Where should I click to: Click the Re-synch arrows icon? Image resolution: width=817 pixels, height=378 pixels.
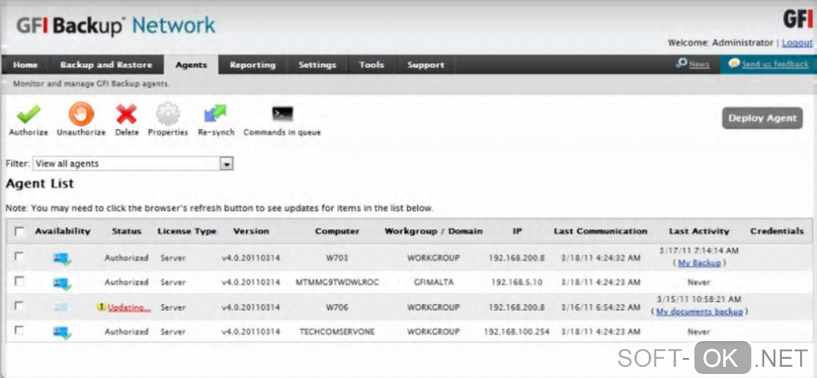pos(215,114)
